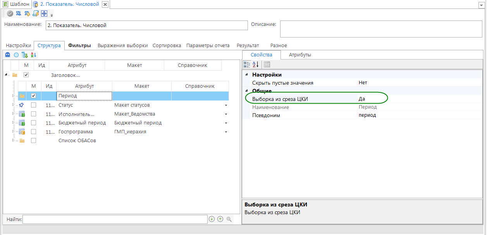Switch to the Фильтры tab
The height and width of the screenshot is (235, 487).
click(x=79, y=46)
